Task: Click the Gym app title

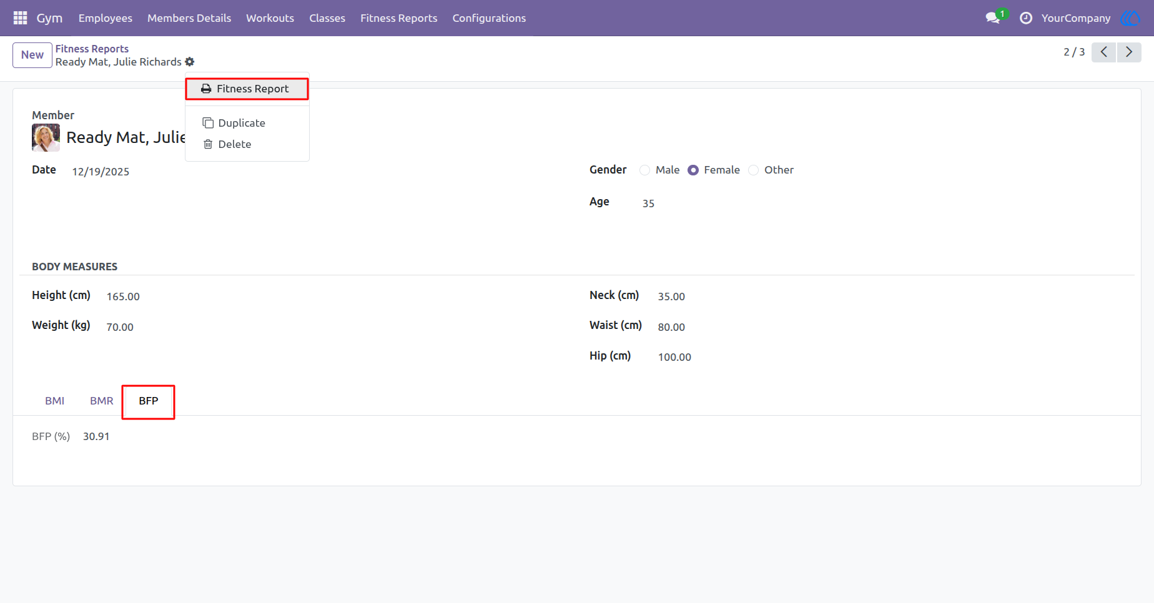Action: (49, 18)
